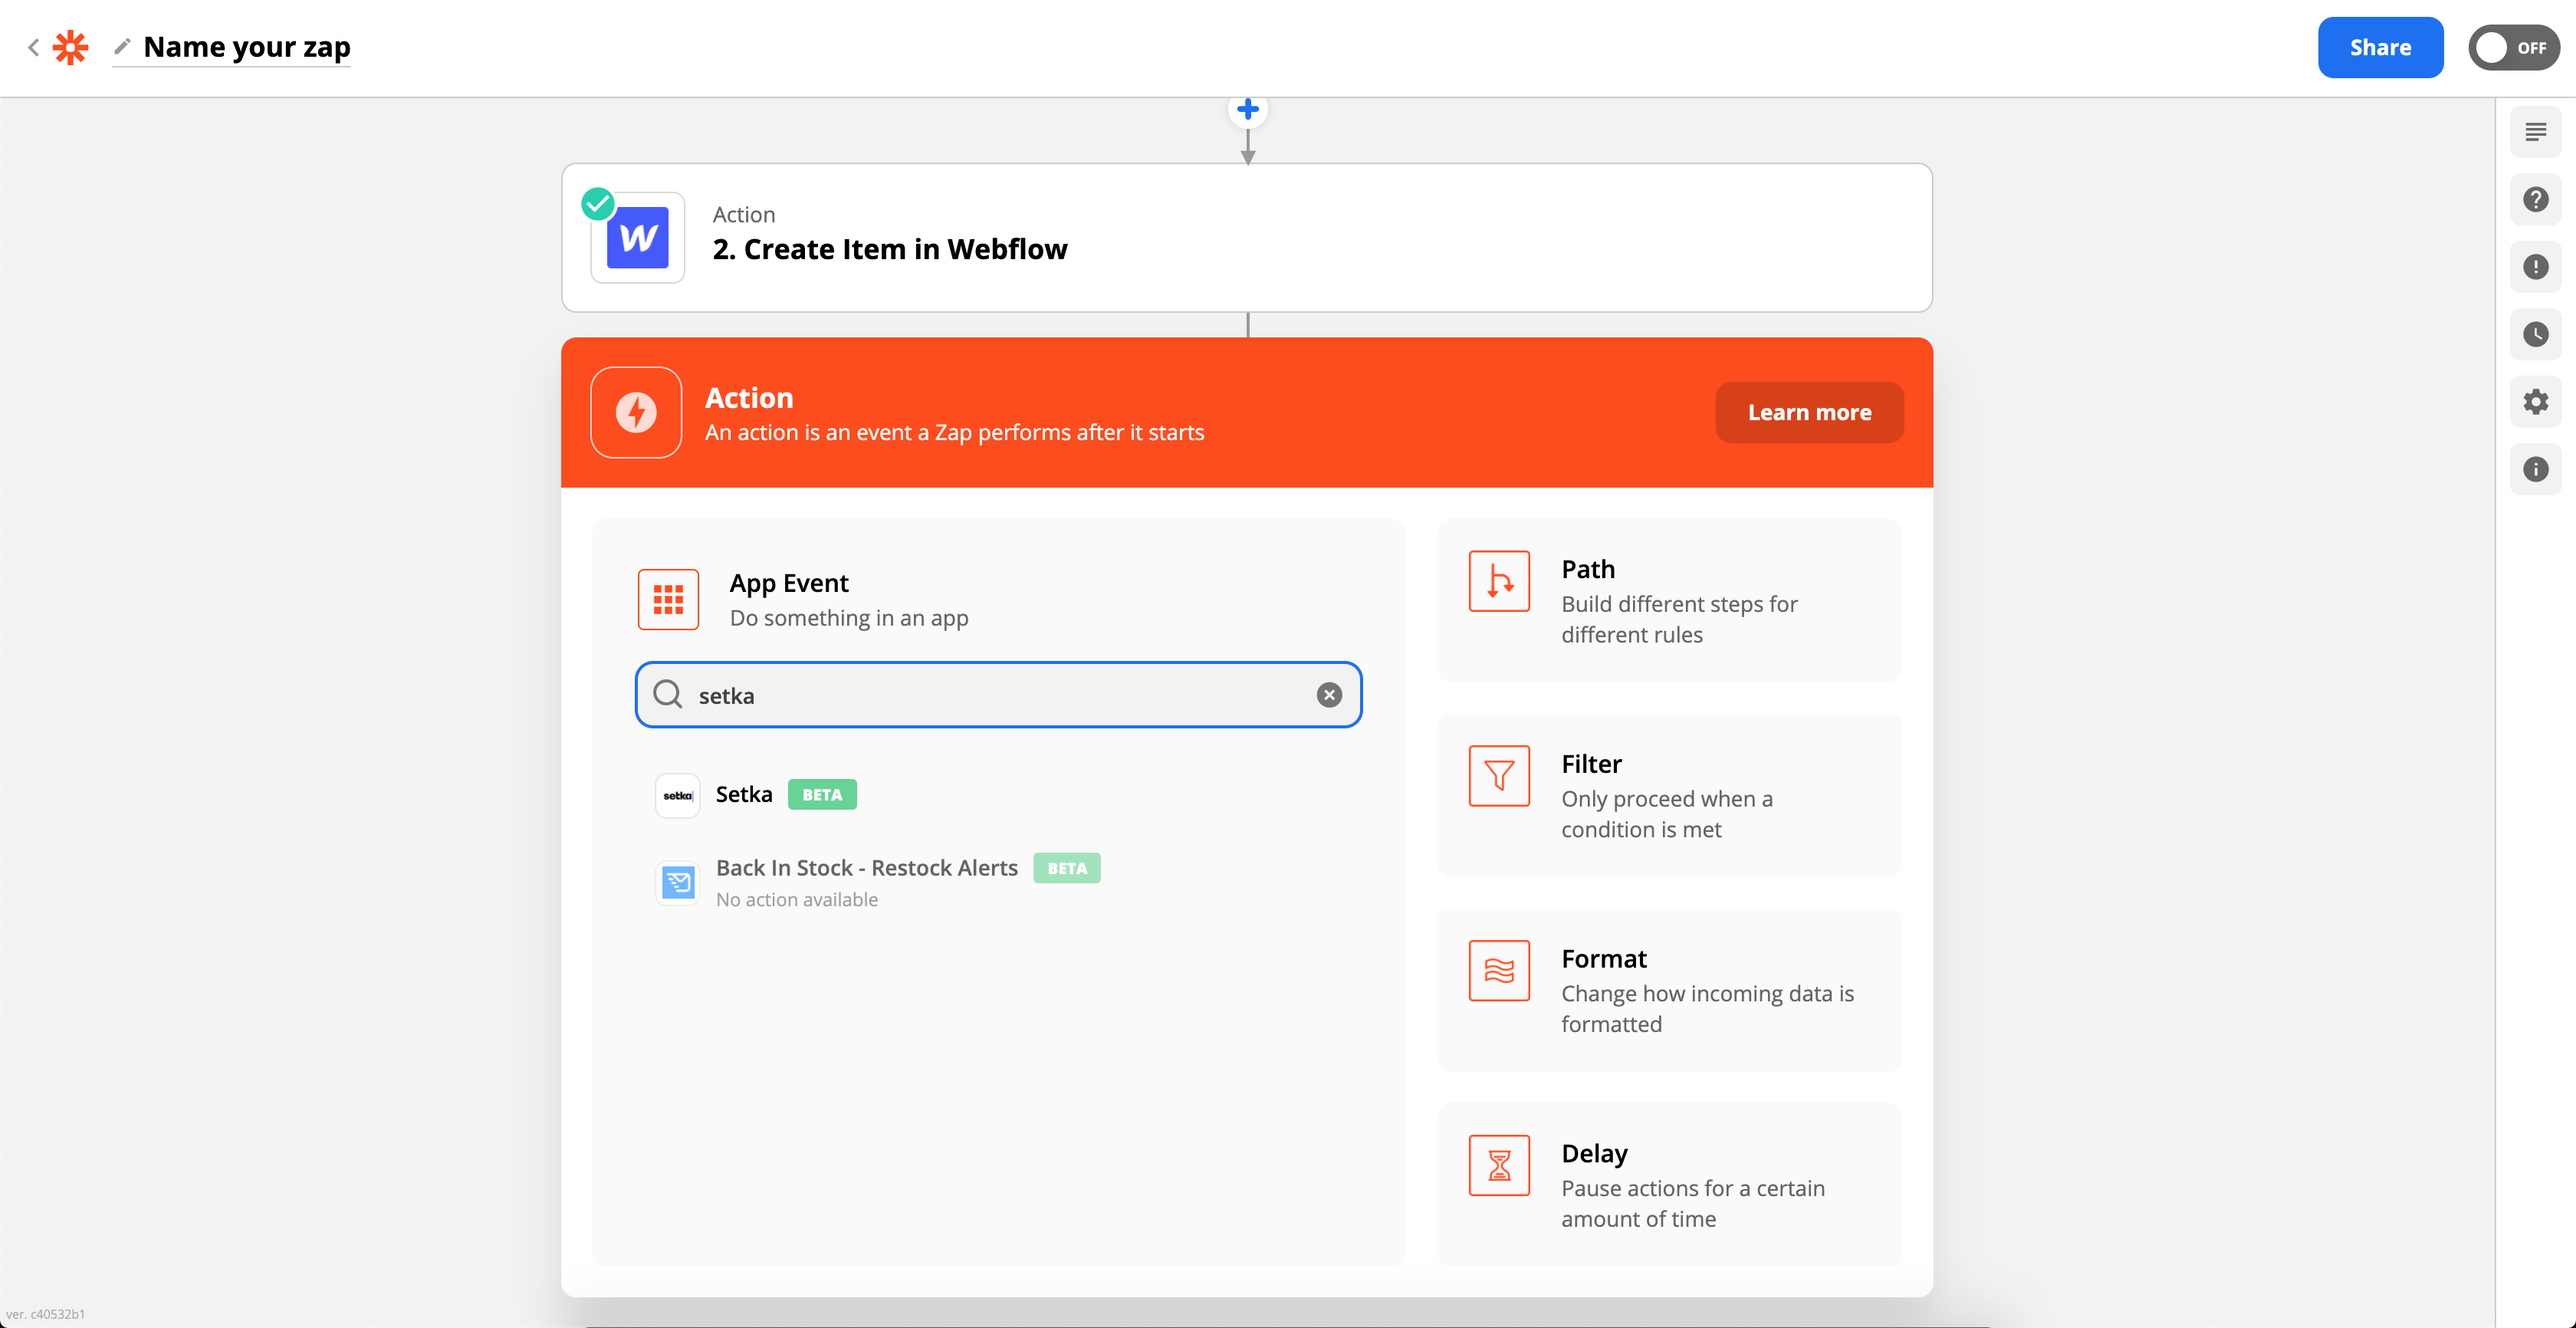Image resolution: width=2576 pixels, height=1328 pixels.
Task: Select Path to build different steps
Action: (x=1668, y=600)
